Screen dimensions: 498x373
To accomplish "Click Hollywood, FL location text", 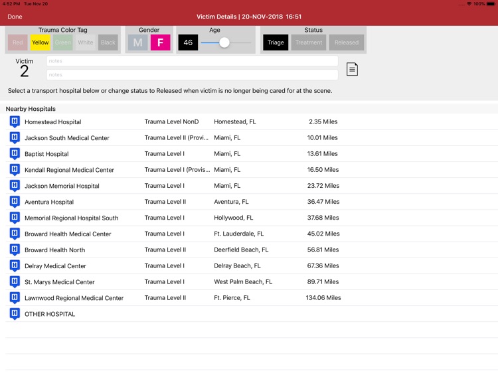I will [234, 218].
